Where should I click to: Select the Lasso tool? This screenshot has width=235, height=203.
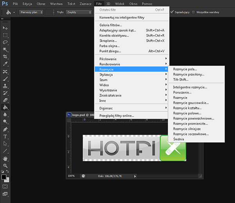tap(5, 42)
